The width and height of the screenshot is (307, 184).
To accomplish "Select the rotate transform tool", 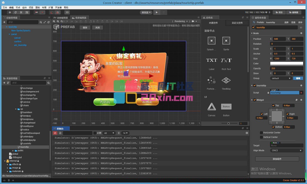I will click(x=16, y=12).
